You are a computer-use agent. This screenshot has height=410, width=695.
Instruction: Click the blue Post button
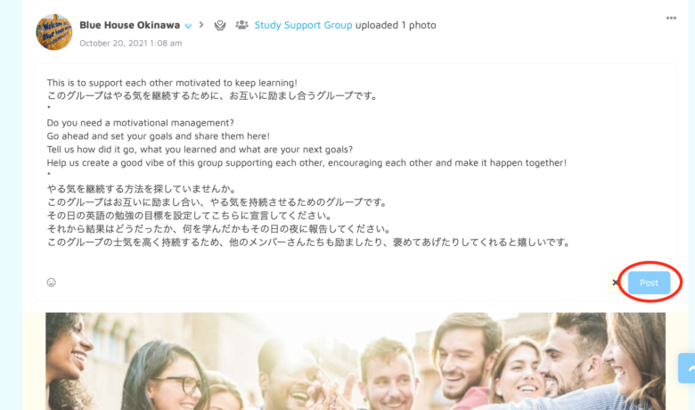pos(649,283)
